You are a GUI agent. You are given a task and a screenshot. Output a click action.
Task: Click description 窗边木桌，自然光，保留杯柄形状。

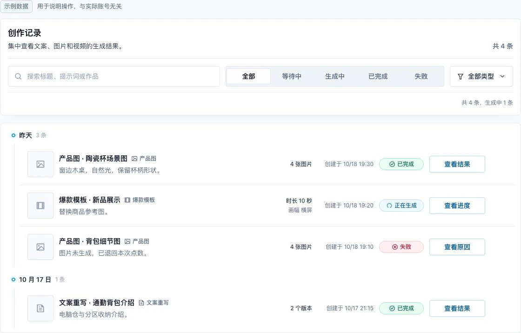click(111, 171)
